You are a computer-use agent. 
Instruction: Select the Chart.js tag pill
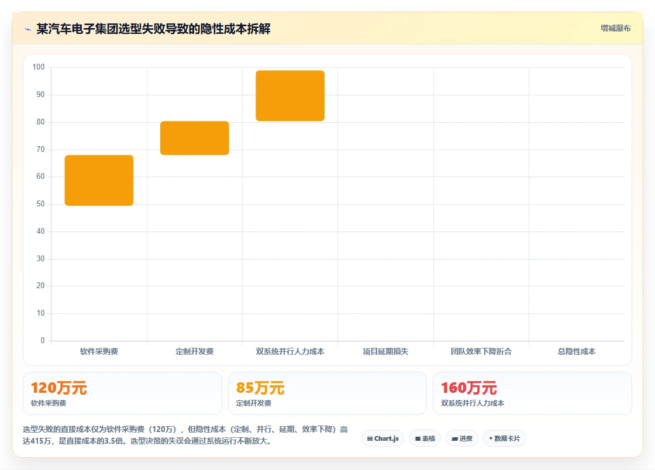tap(382, 438)
